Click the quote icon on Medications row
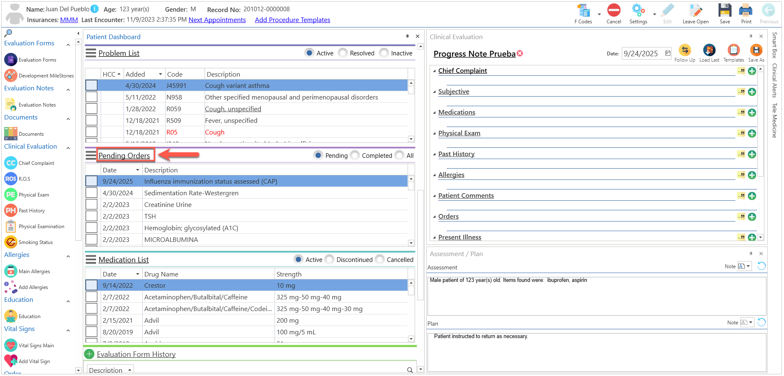Viewport: 784px width, 376px height. point(741,112)
